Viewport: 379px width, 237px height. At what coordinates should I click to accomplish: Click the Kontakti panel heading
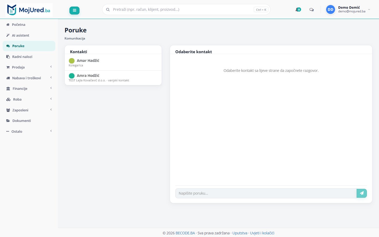point(78,52)
